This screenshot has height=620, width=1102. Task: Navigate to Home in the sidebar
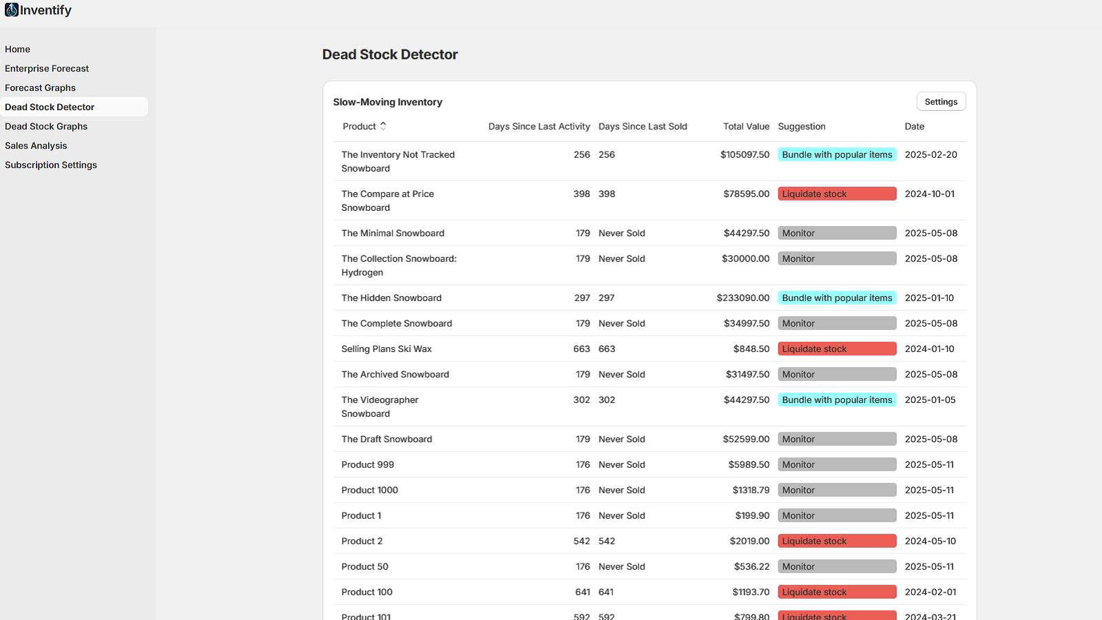[x=17, y=49]
